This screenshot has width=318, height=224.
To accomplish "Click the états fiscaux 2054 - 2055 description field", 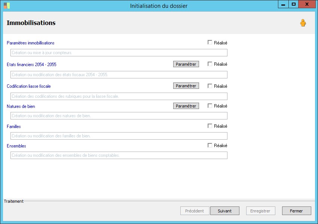I will 119,75.
